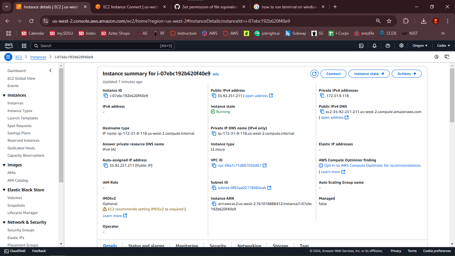Screen dimensions: 455x256
Task: Open the browser extensions puzzle icon
Action: [x=406, y=21]
